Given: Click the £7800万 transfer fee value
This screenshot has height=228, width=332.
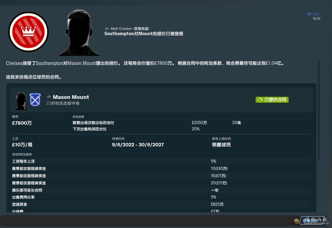Looking at the screenshot, I should tap(22, 123).
